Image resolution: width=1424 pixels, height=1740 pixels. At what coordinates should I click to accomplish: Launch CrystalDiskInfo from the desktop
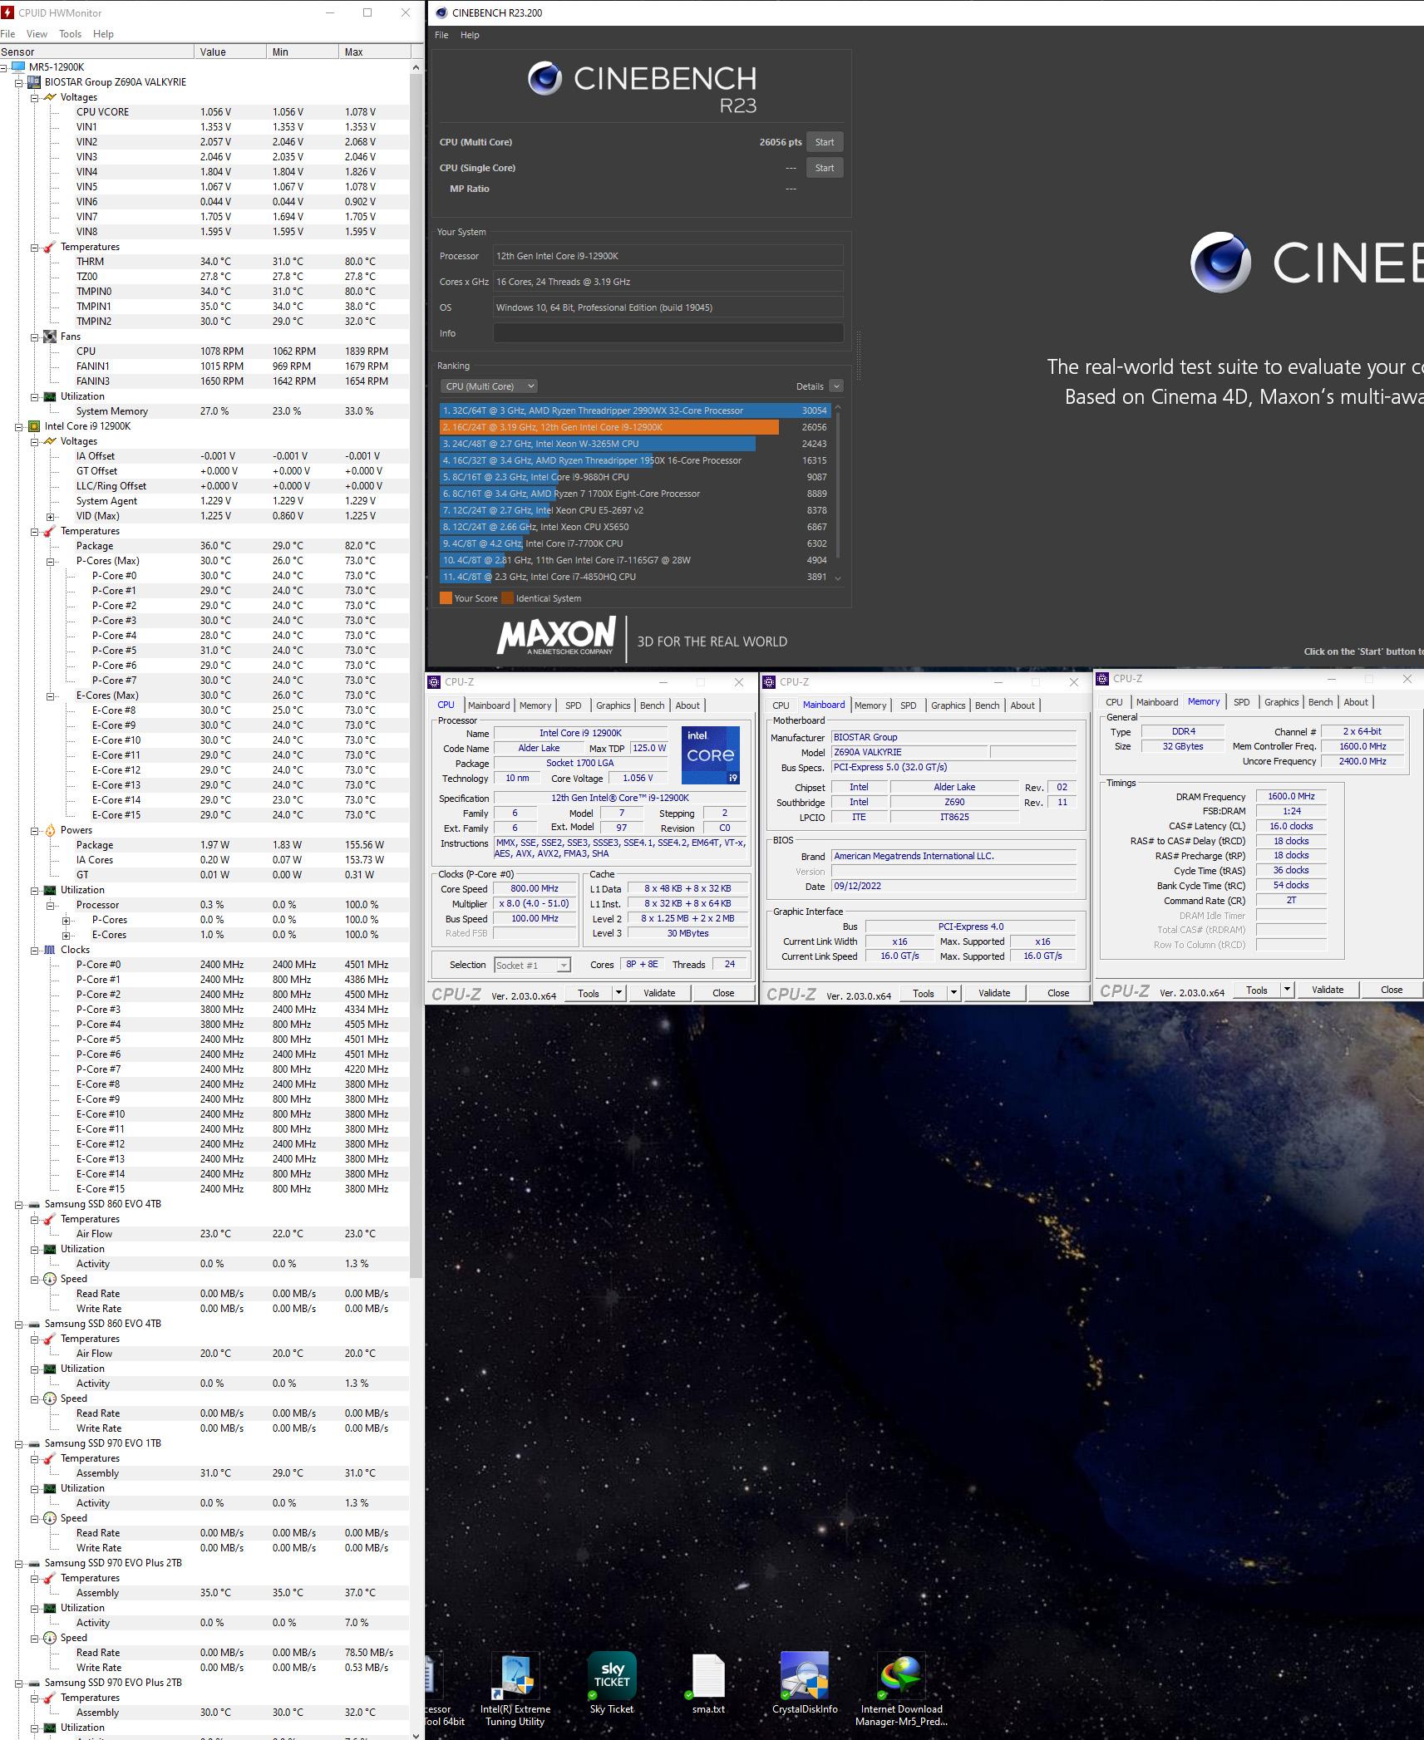(805, 1683)
